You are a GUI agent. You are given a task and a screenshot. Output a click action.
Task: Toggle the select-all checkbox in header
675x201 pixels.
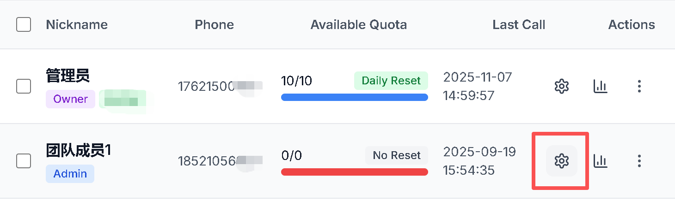click(24, 24)
